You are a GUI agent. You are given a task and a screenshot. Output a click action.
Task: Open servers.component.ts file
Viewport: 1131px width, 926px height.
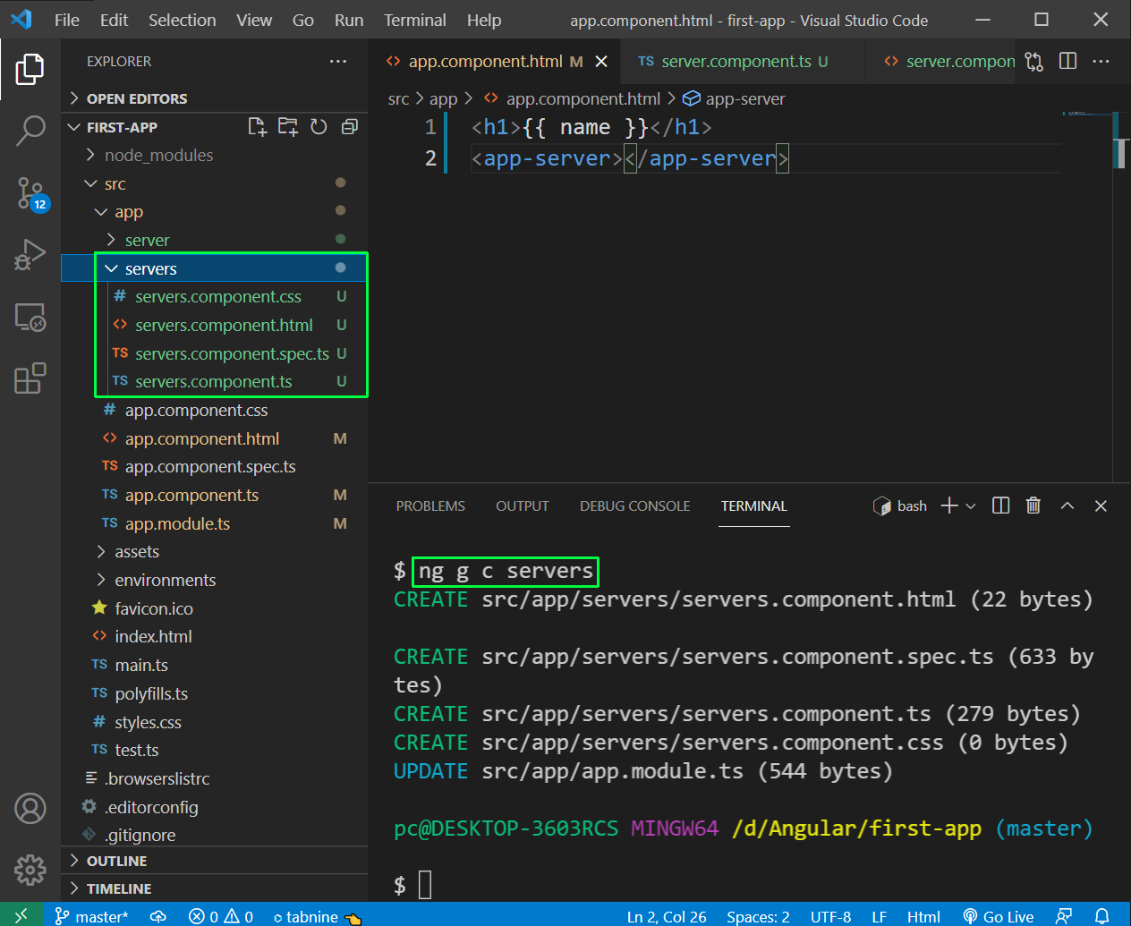pos(215,381)
